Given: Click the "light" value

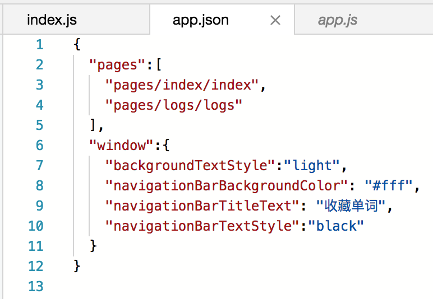Looking at the screenshot, I should click(311, 166).
